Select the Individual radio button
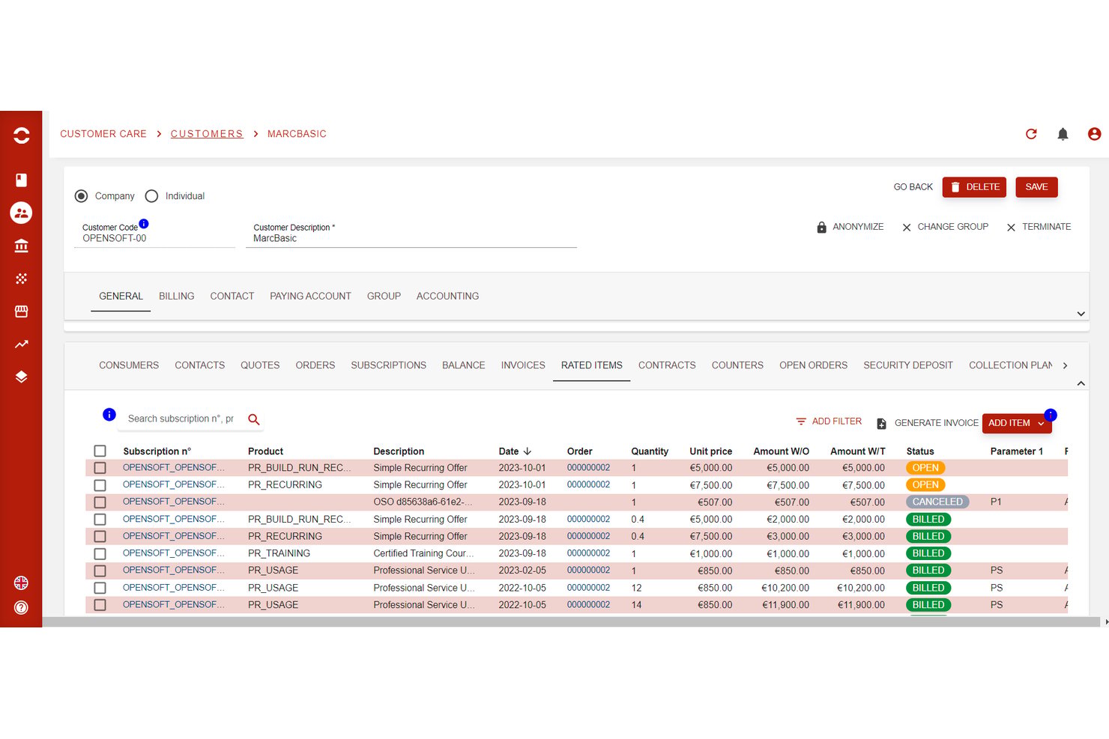The height and width of the screenshot is (739, 1109). (151, 196)
